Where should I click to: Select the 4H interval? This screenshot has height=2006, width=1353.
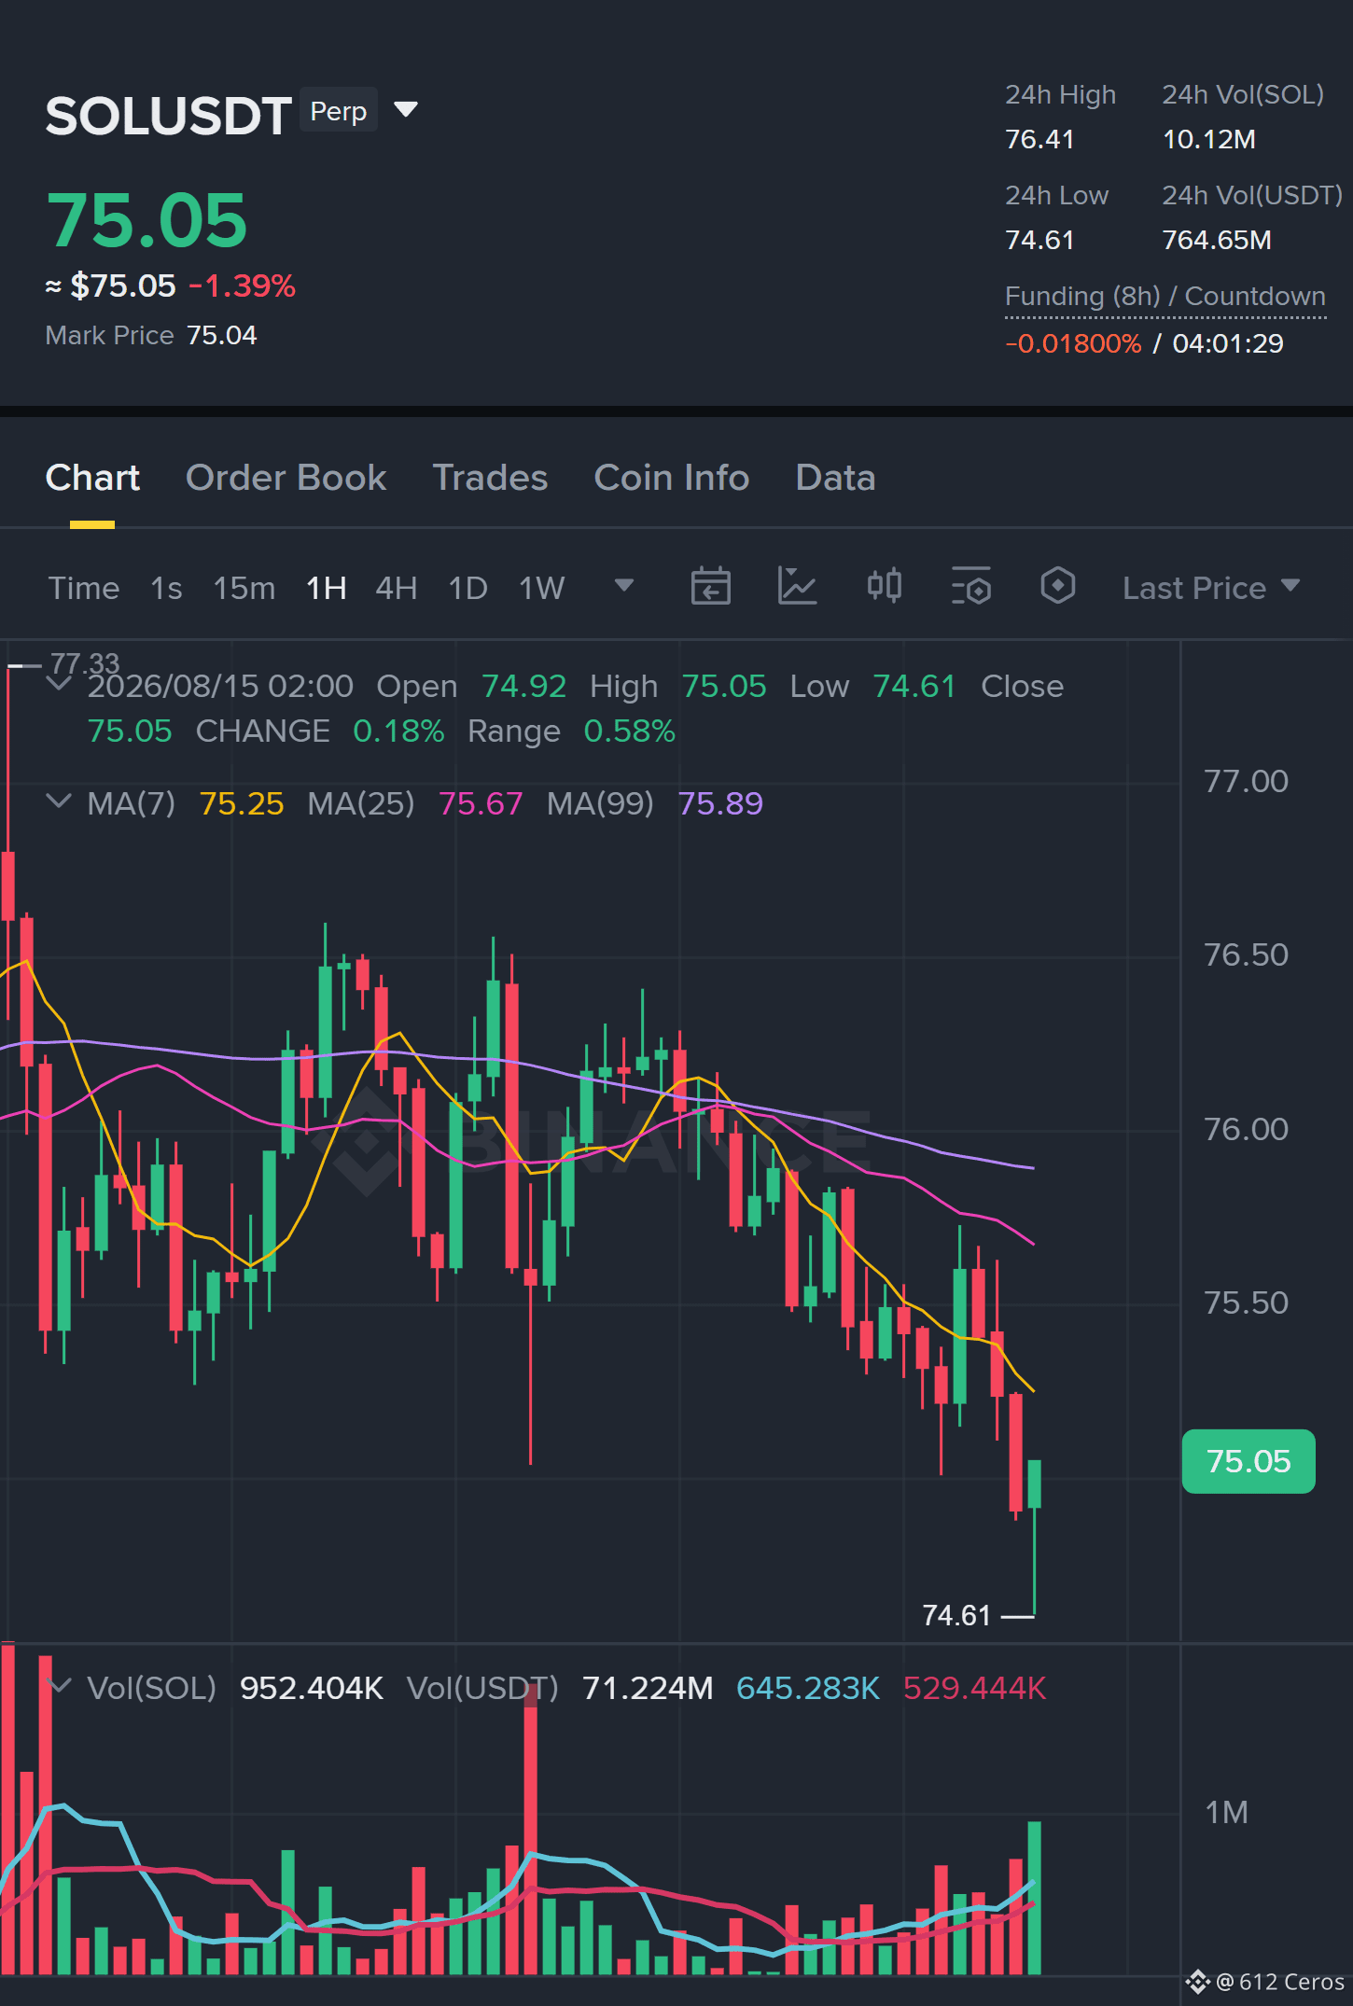pyautogui.click(x=396, y=588)
